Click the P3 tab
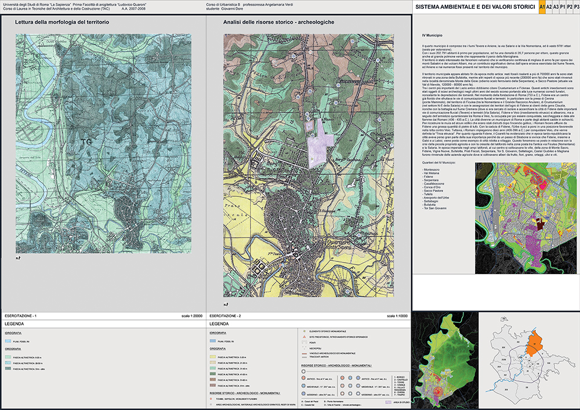580x410 pixels. 575,6
